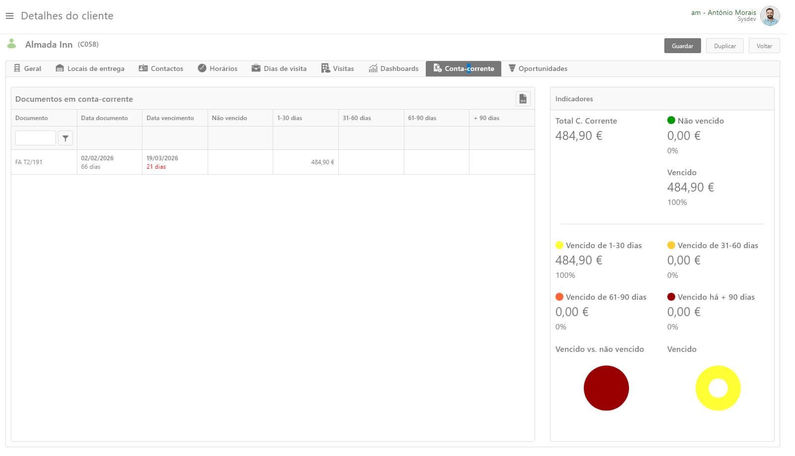The width and height of the screenshot is (795, 456).
Task: Click the António Morais profile avatar
Action: click(770, 16)
